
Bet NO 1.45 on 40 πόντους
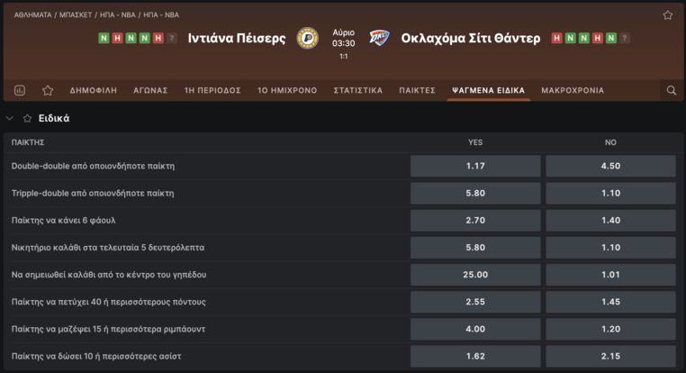pyautogui.click(x=610, y=302)
